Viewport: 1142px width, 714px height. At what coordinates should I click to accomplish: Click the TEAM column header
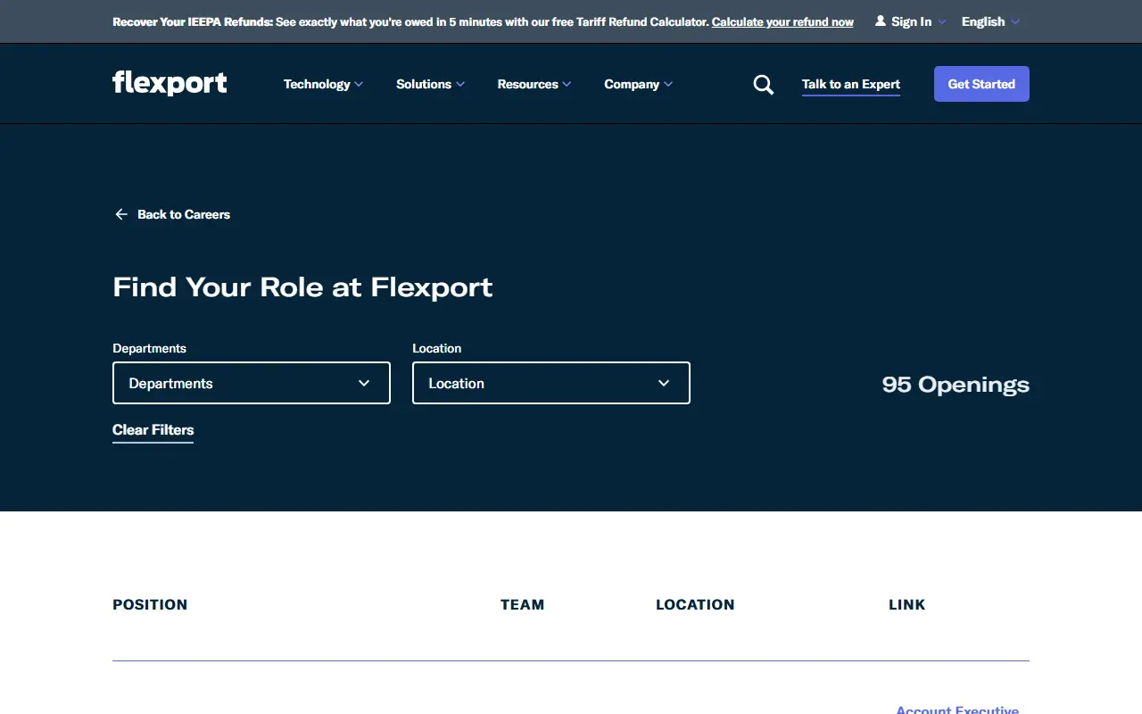point(522,604)
